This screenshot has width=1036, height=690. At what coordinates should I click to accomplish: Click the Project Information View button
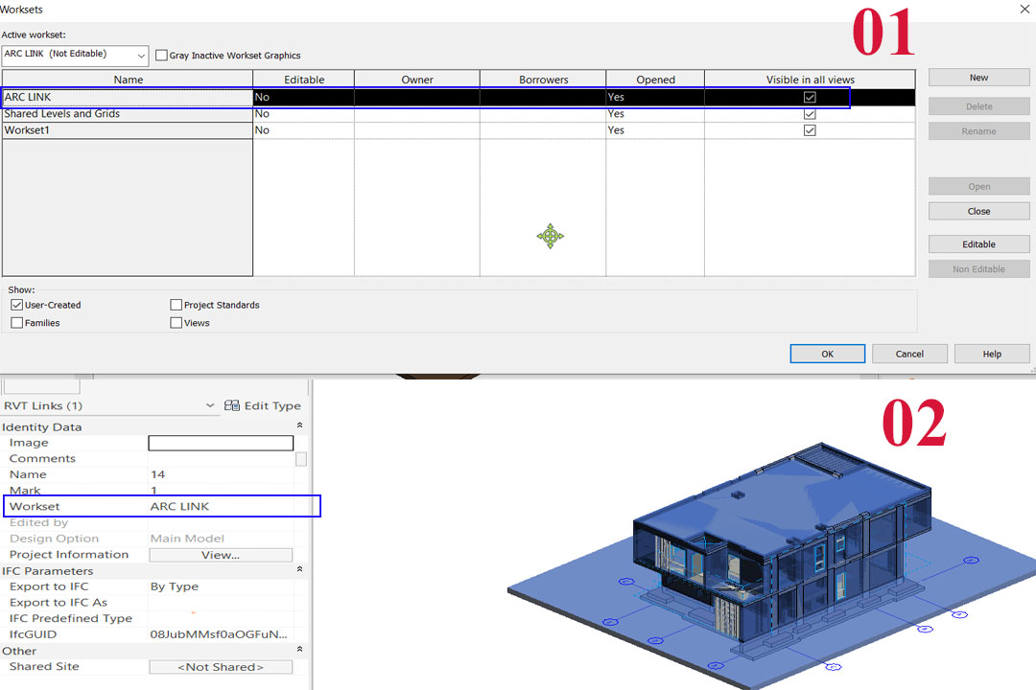click(x=221, y=555)
